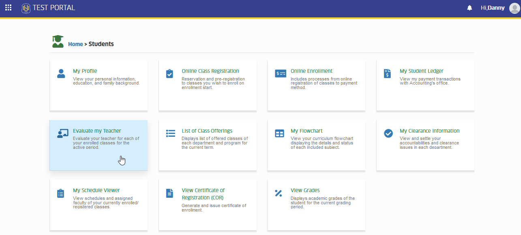Click the Online Class Registration clipboard icon
This screenshot has width=521, height=235.
point(170,74)
